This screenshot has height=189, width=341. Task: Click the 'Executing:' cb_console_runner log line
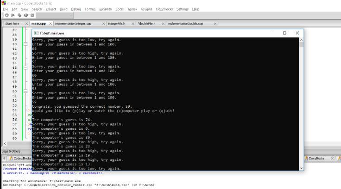click(x=78, y=185)
